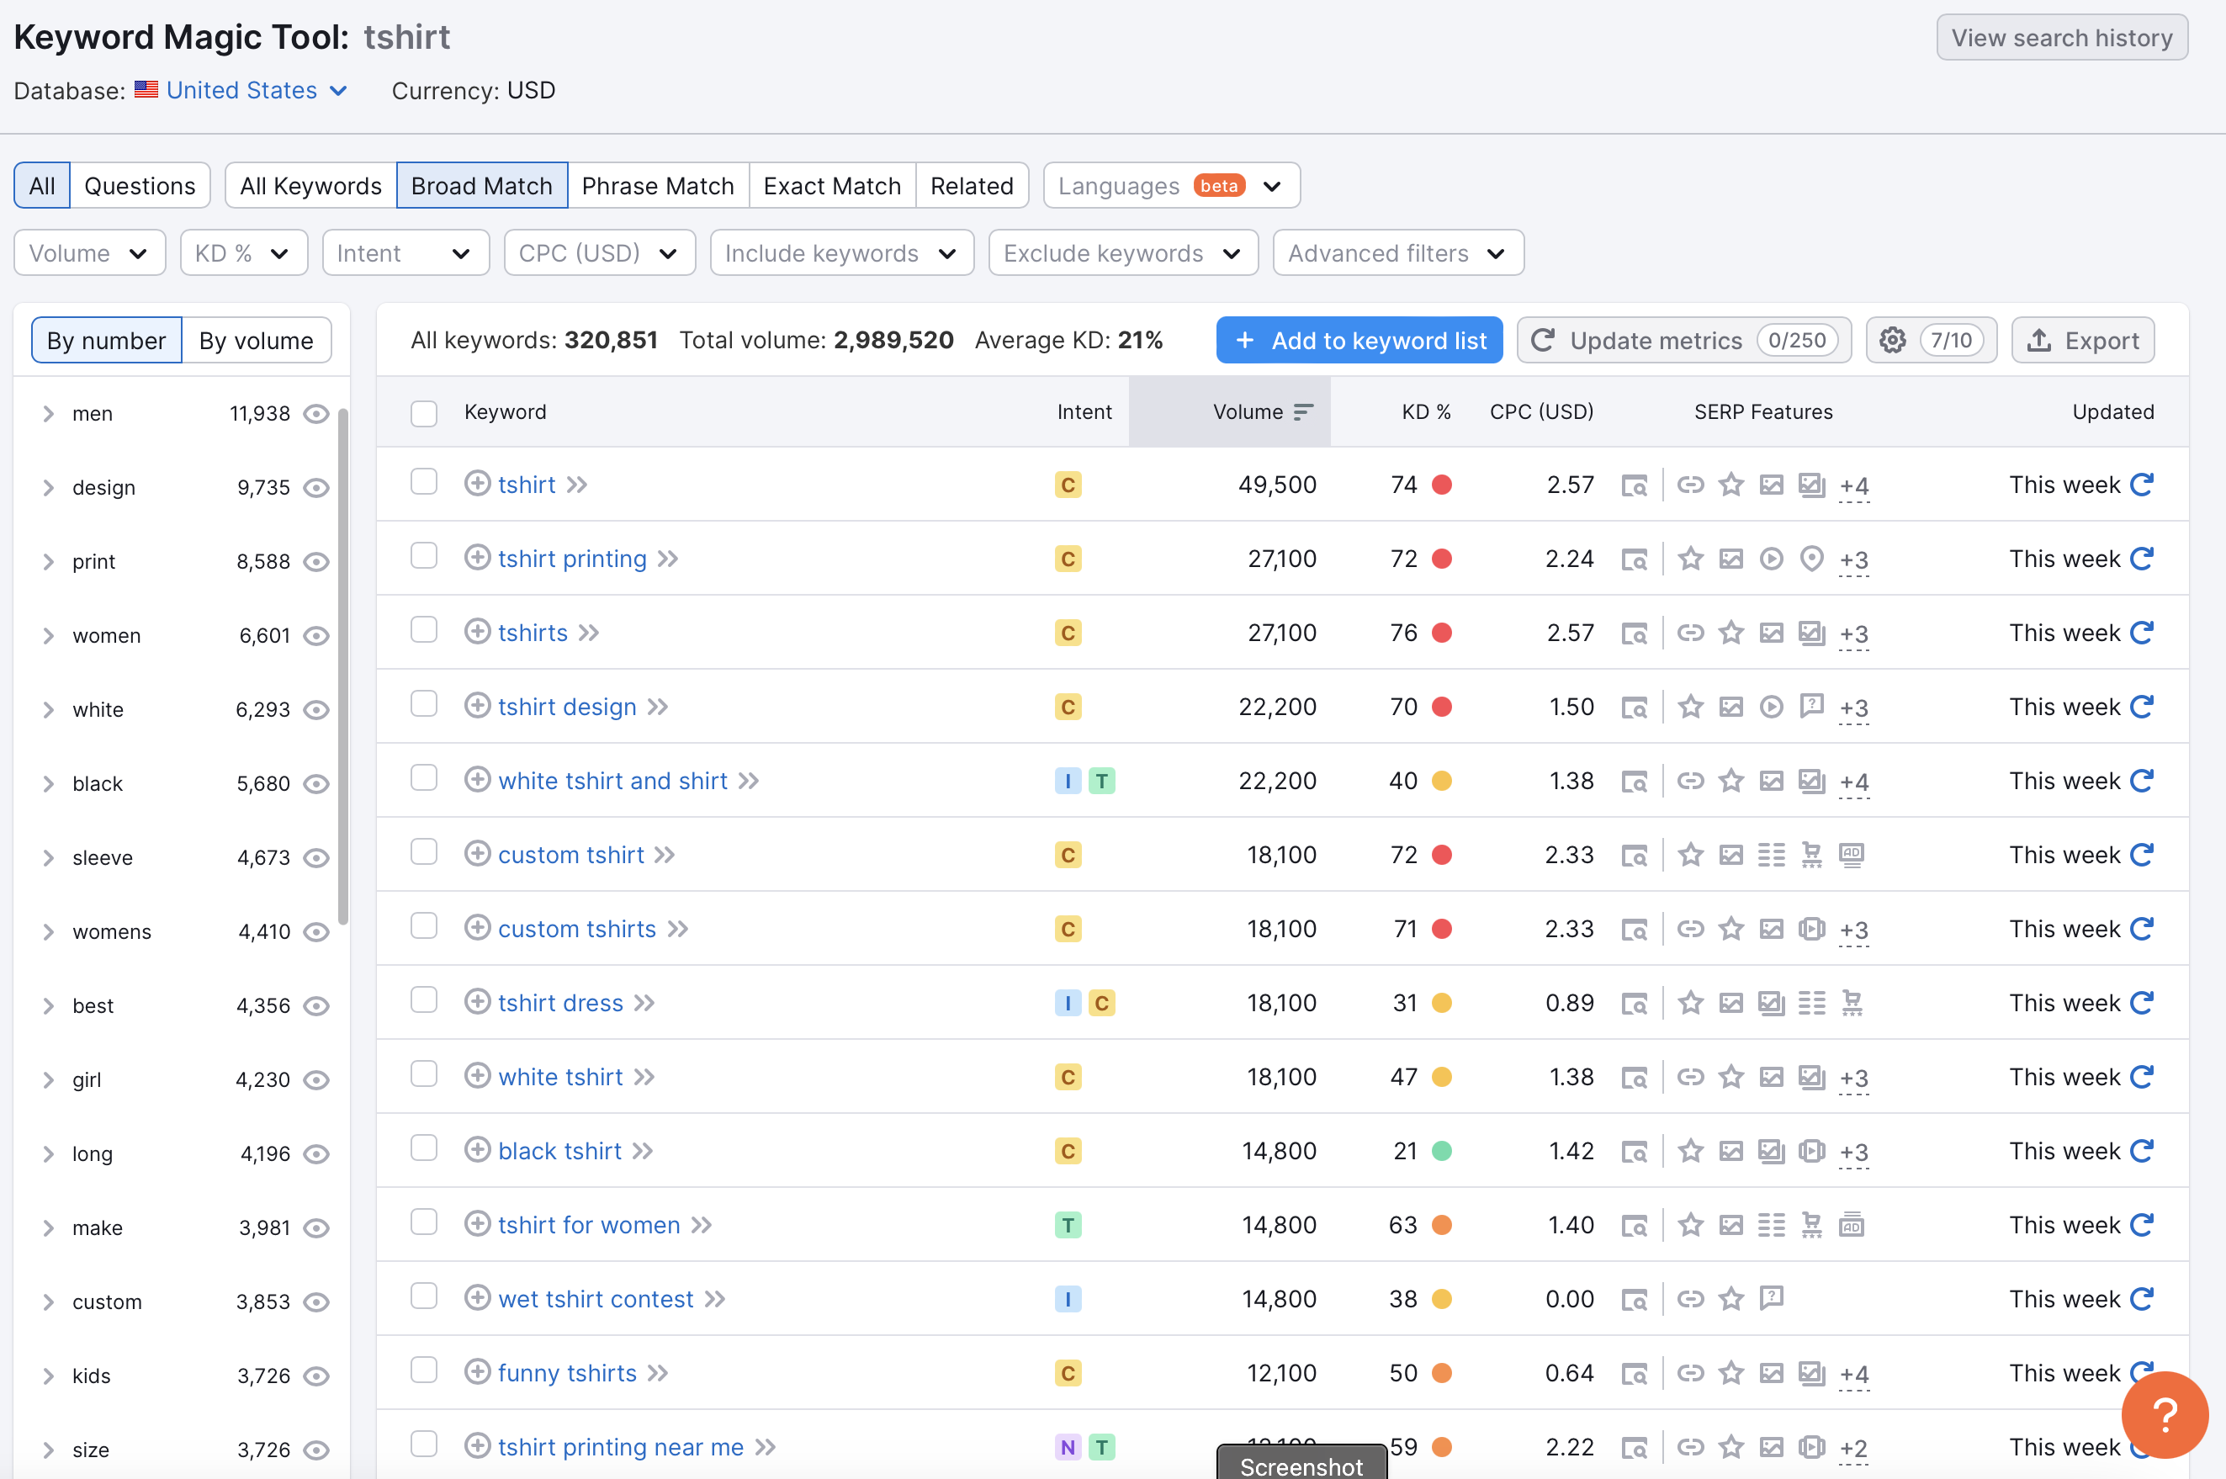2226x1479 pixels.
Task: Open the orange help question mark bubble
Action: (x=2164, y=1414)
